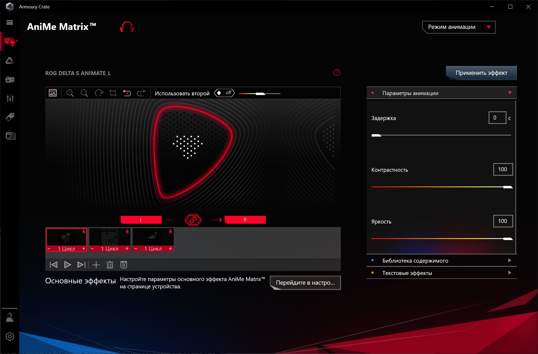Open the hamburger menu in the sidebar
This screenshot has height=354, width=538.
(10, 22)
